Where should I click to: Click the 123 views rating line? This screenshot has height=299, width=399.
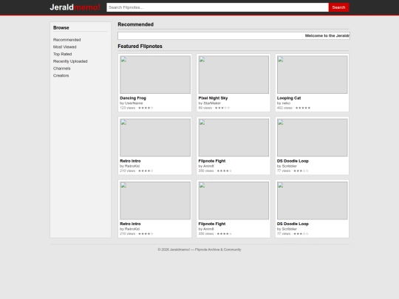click(x=137, y=108)
